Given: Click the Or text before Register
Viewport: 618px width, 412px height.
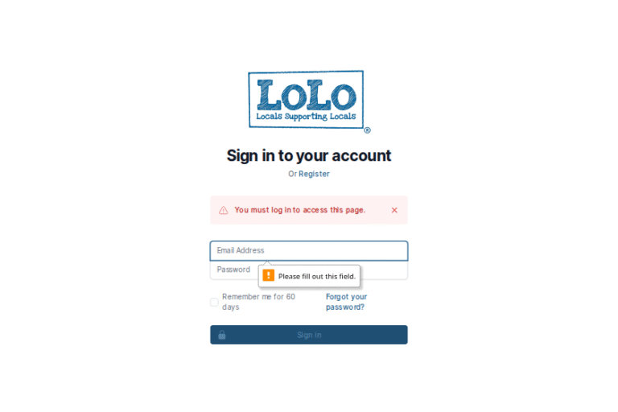Looking at the screenshot, I should tap(292, 174).
